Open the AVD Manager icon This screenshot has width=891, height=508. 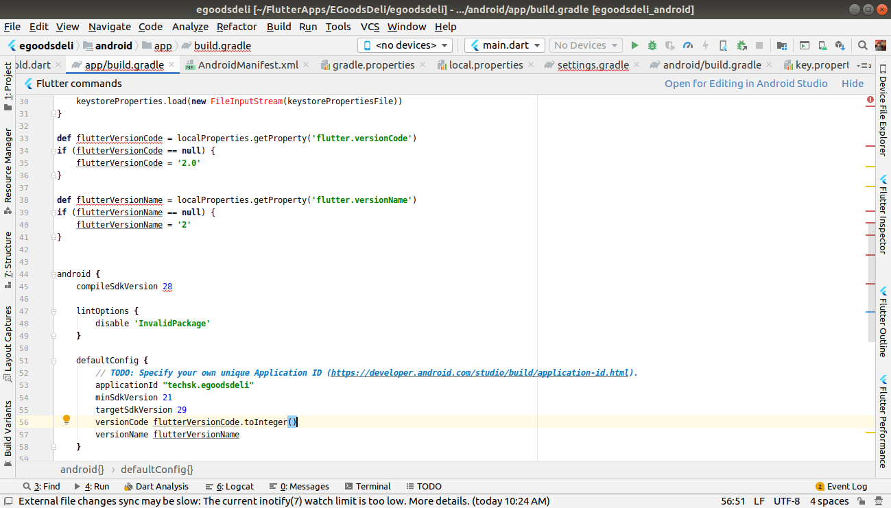pyautogui.click(x=822, y=45)
